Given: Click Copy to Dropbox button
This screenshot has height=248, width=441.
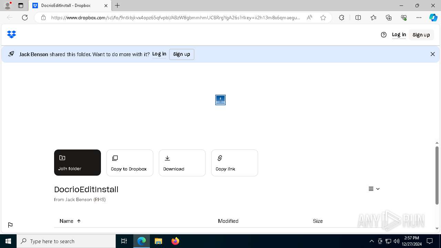Looking at the screenshot, I should tap(130, 163).
